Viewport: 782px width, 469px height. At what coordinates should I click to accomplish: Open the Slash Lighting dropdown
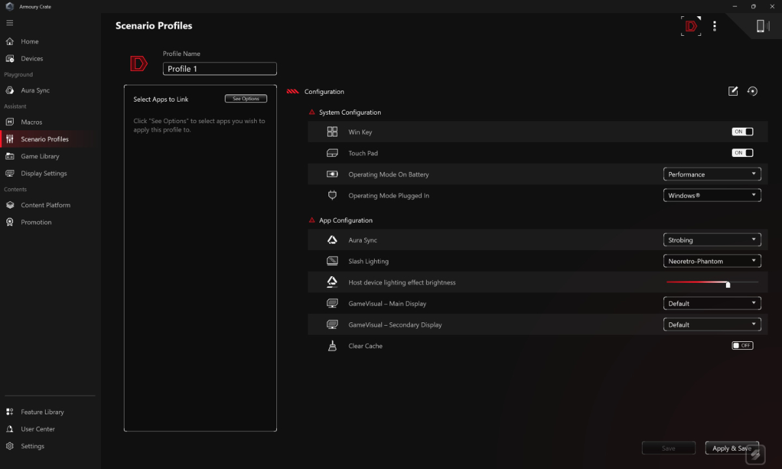tap(712, 261)
